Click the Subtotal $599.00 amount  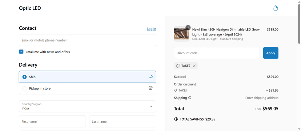coord(273,77)
